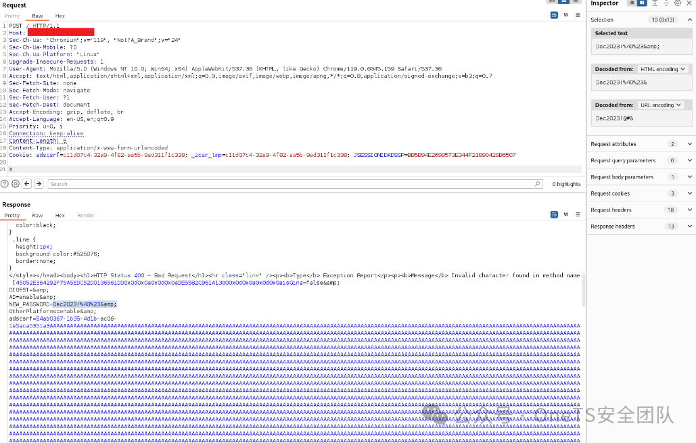Click the Request attributes count badge '2'
The image size is (696, 443).
pos(672,144)
